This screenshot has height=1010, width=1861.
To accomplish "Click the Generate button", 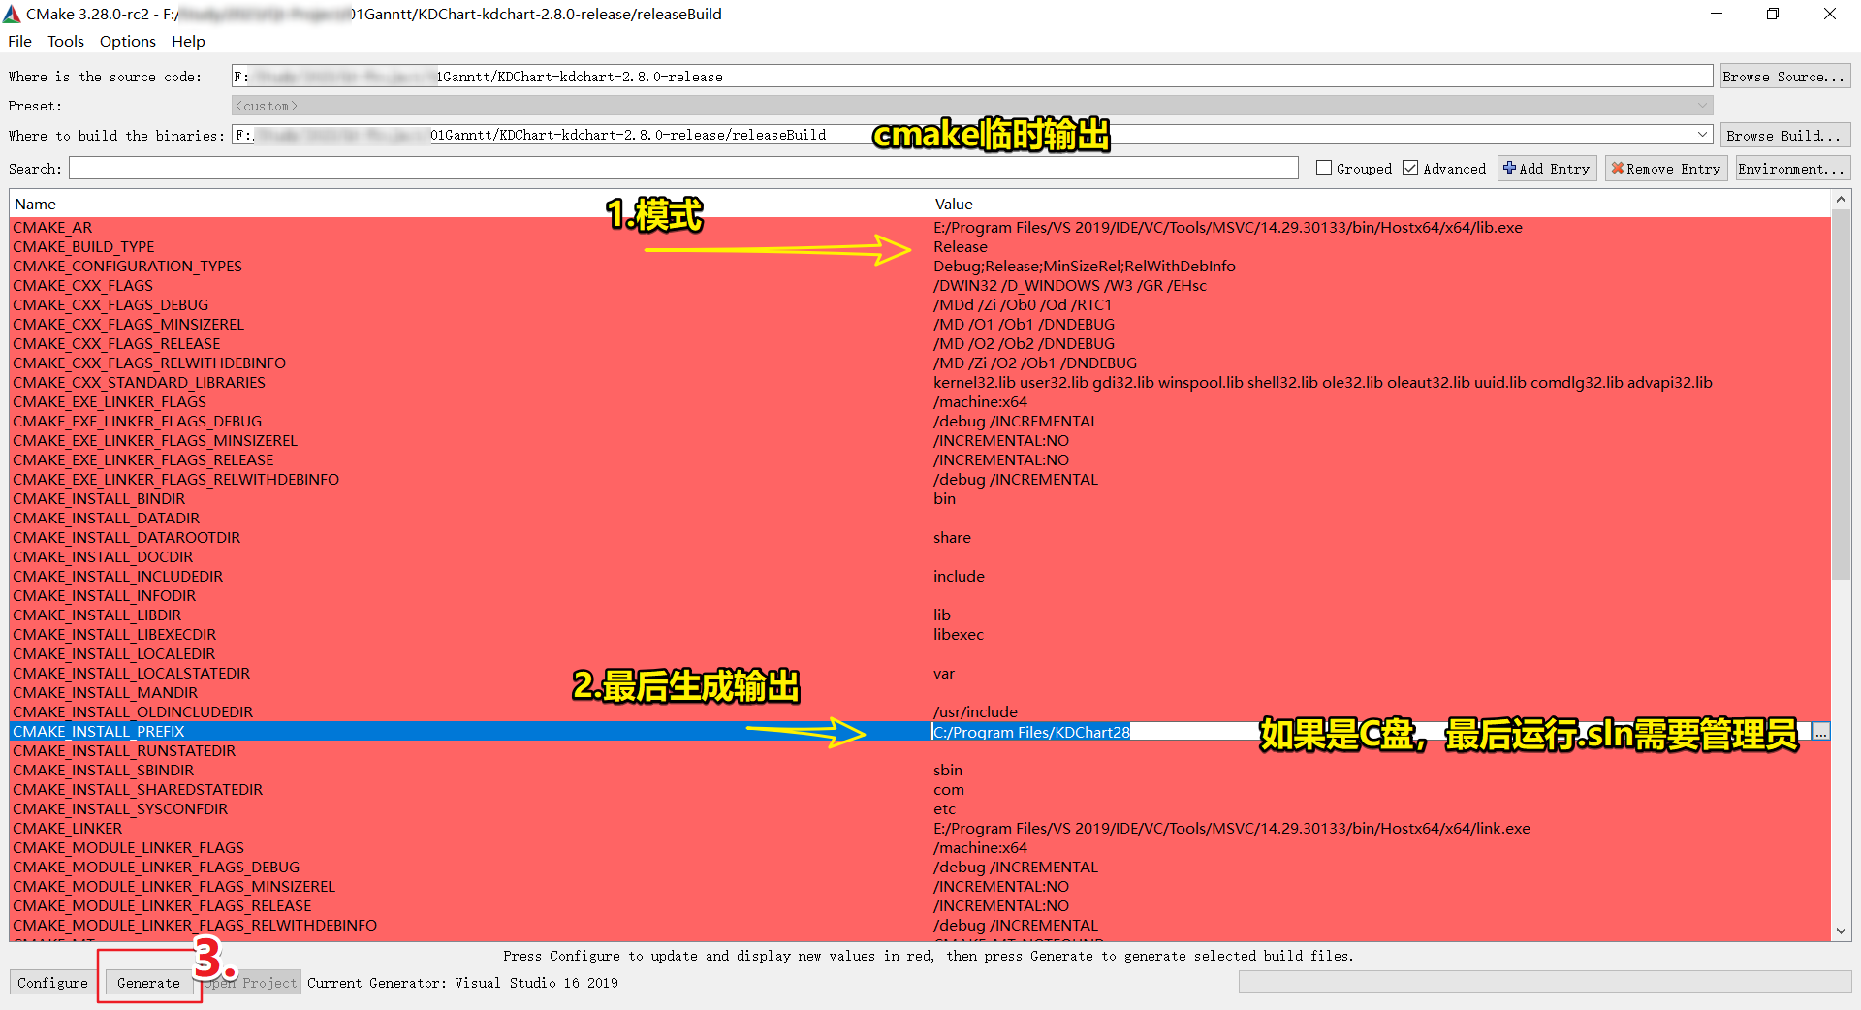I will [148, 983].
